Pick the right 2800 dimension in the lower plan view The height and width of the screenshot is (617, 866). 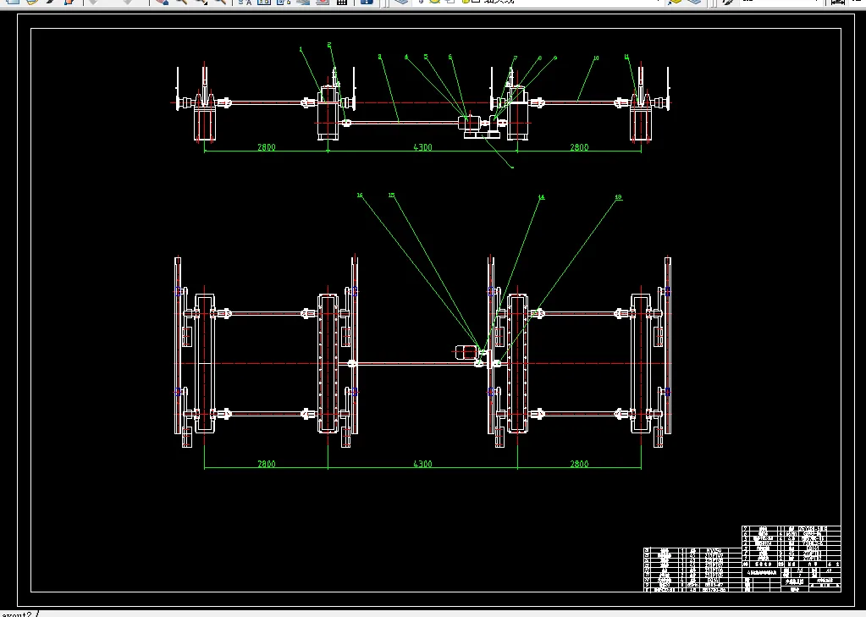tap(579, 464)
